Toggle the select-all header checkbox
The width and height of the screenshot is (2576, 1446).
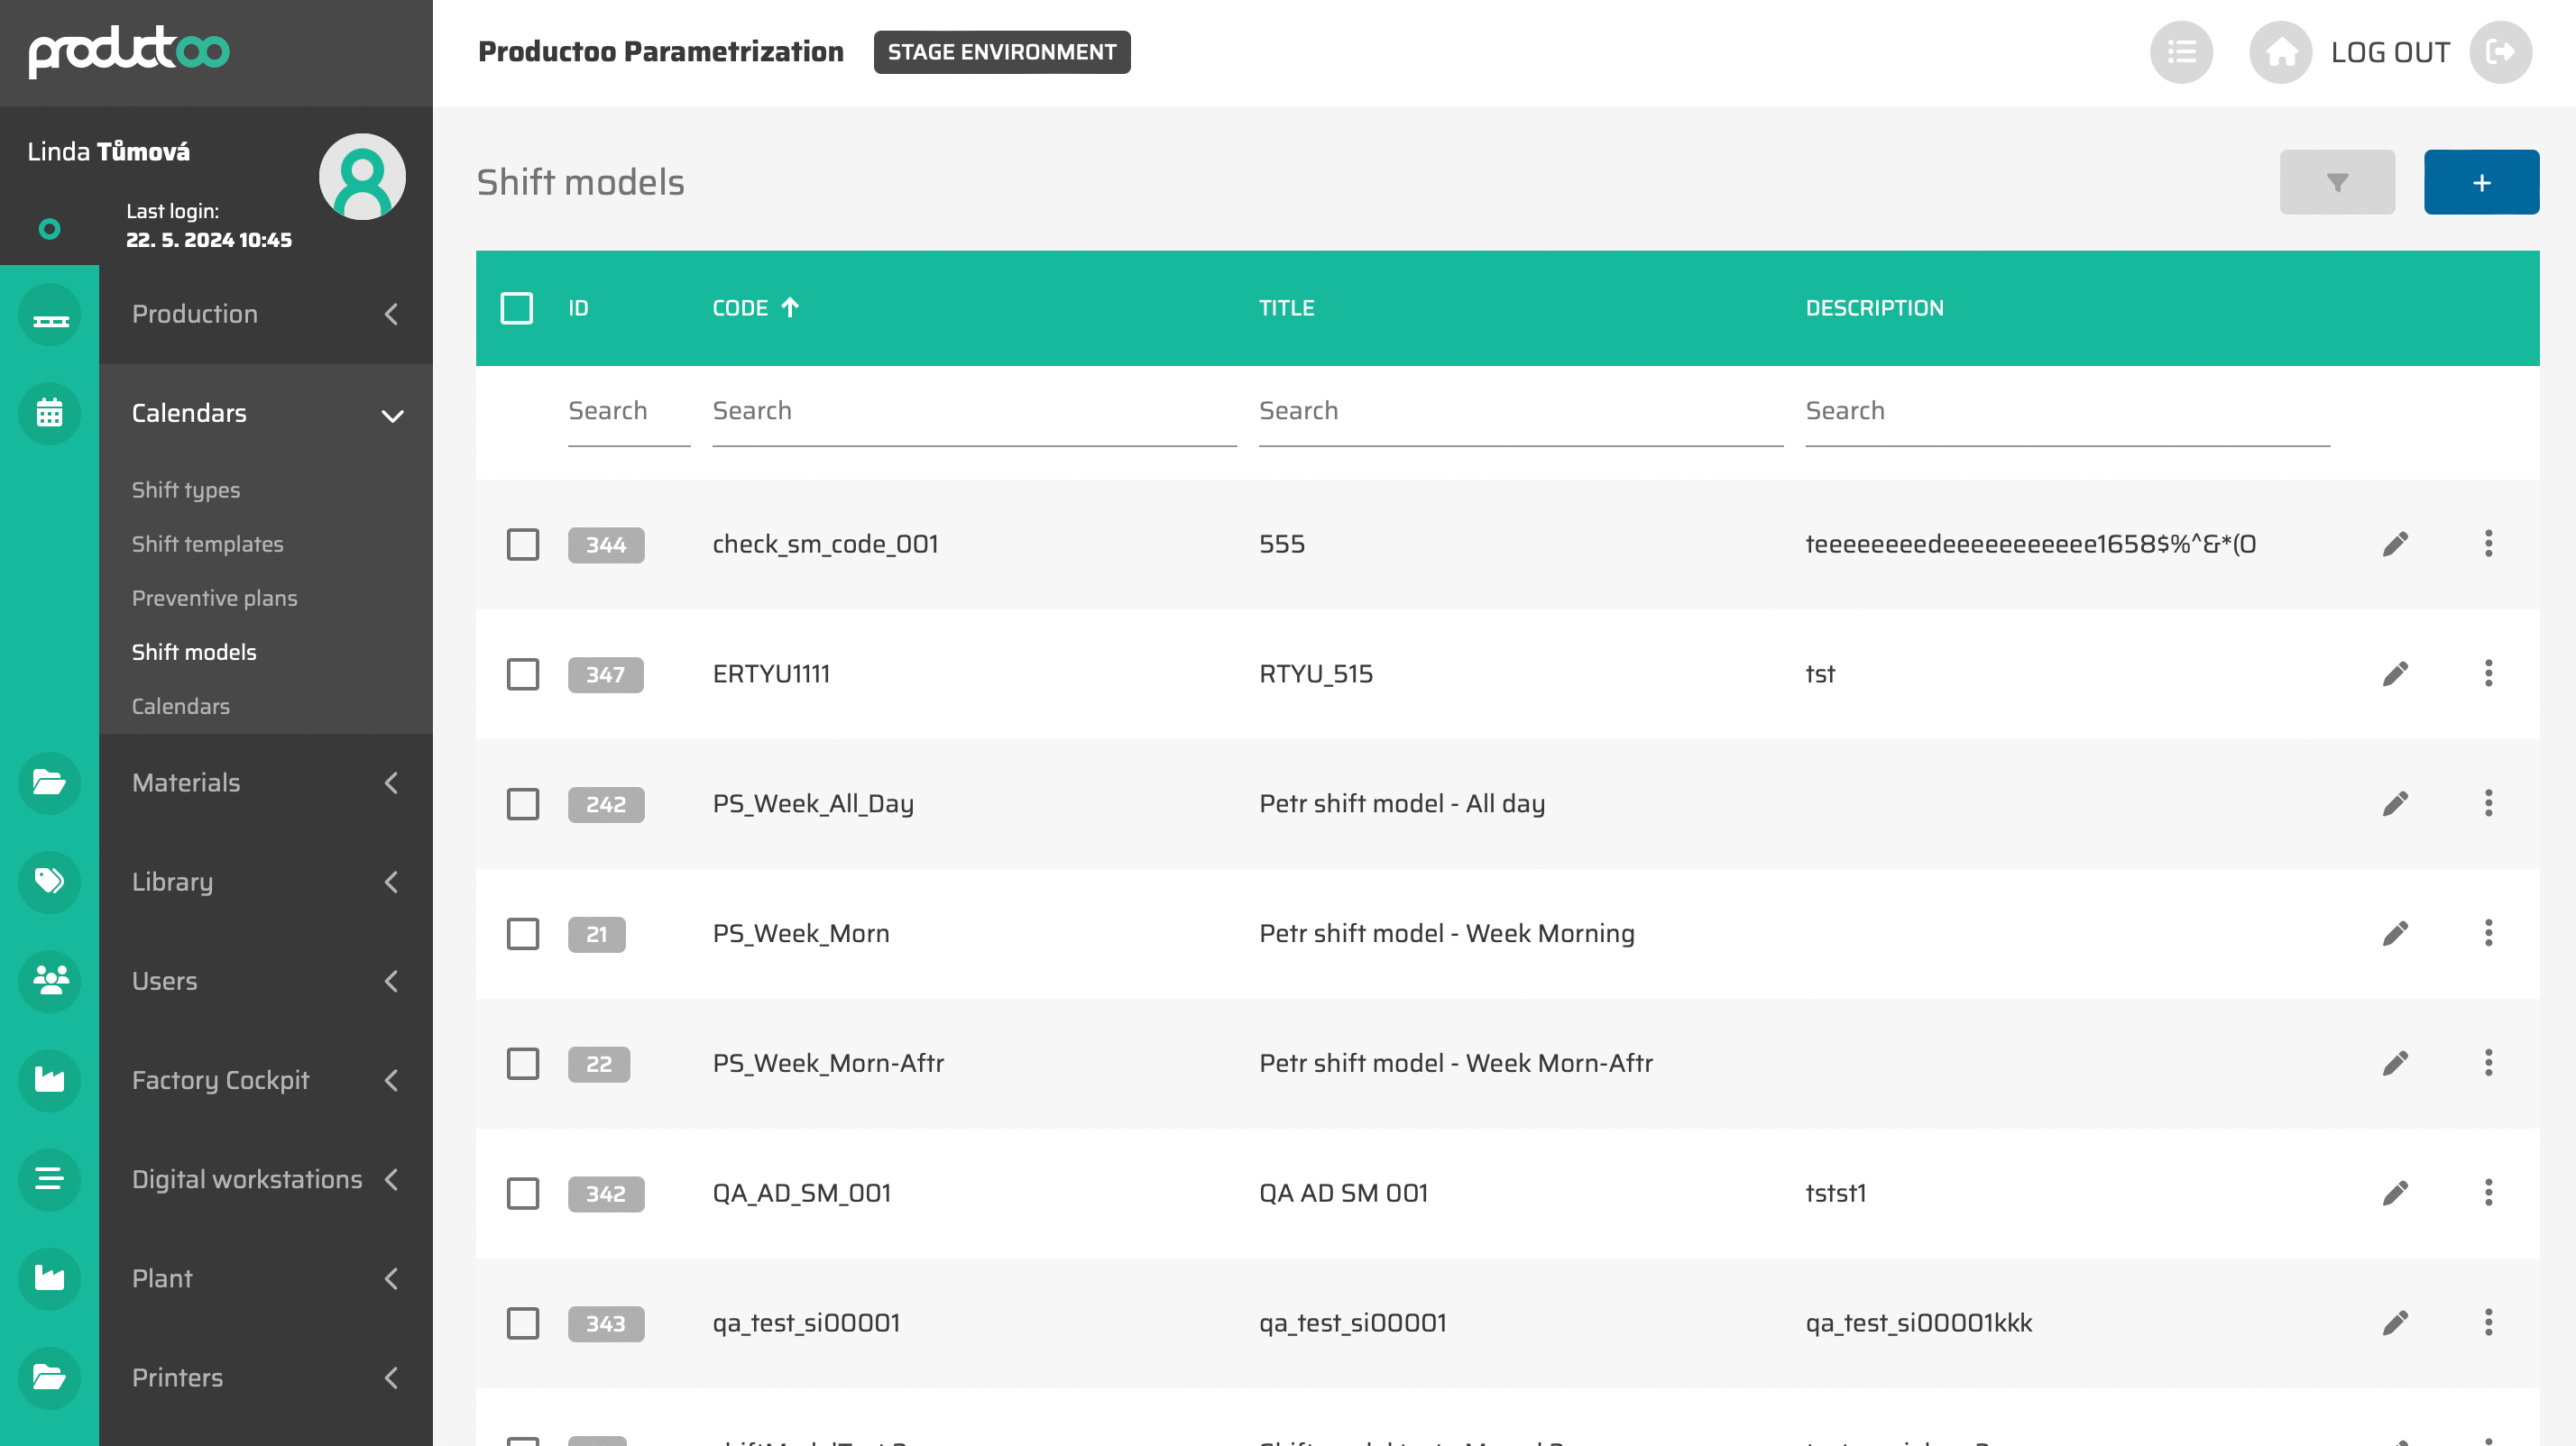click(x=516, y=307)
